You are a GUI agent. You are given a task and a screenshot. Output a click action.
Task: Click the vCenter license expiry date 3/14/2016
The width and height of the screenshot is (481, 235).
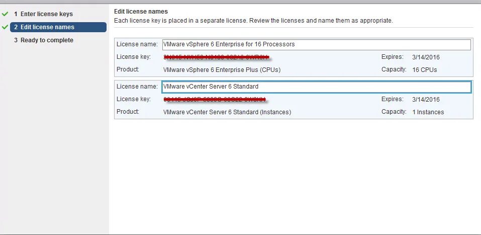[425, 99]
